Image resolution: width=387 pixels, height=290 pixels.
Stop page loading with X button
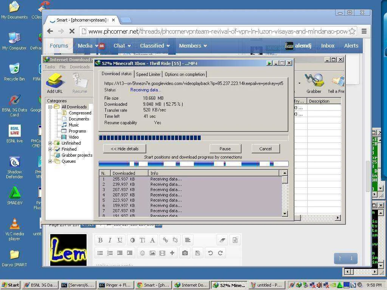72,31
